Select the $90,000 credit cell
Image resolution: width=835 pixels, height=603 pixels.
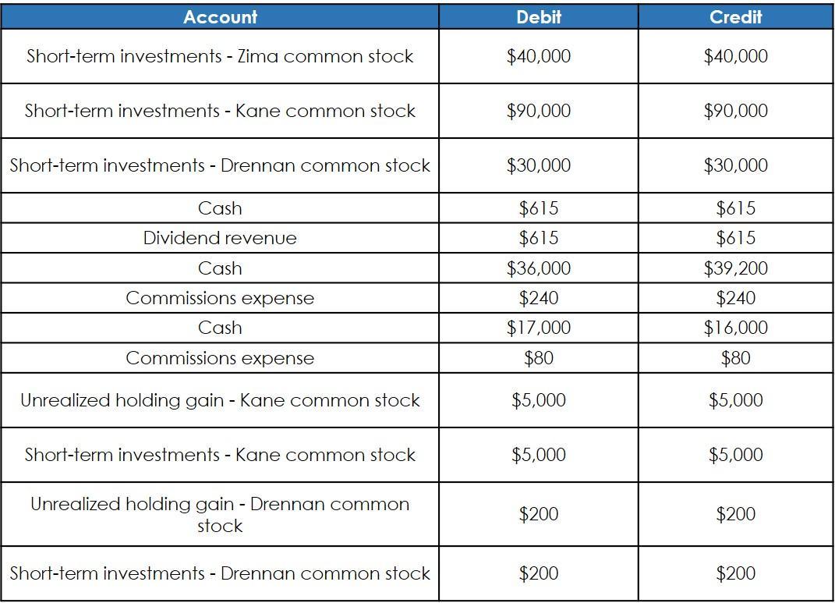click(735, 111)
